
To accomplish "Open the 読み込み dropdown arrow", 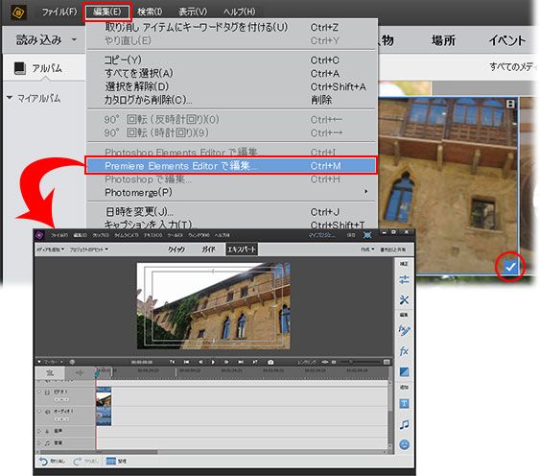I will point(74,40).
